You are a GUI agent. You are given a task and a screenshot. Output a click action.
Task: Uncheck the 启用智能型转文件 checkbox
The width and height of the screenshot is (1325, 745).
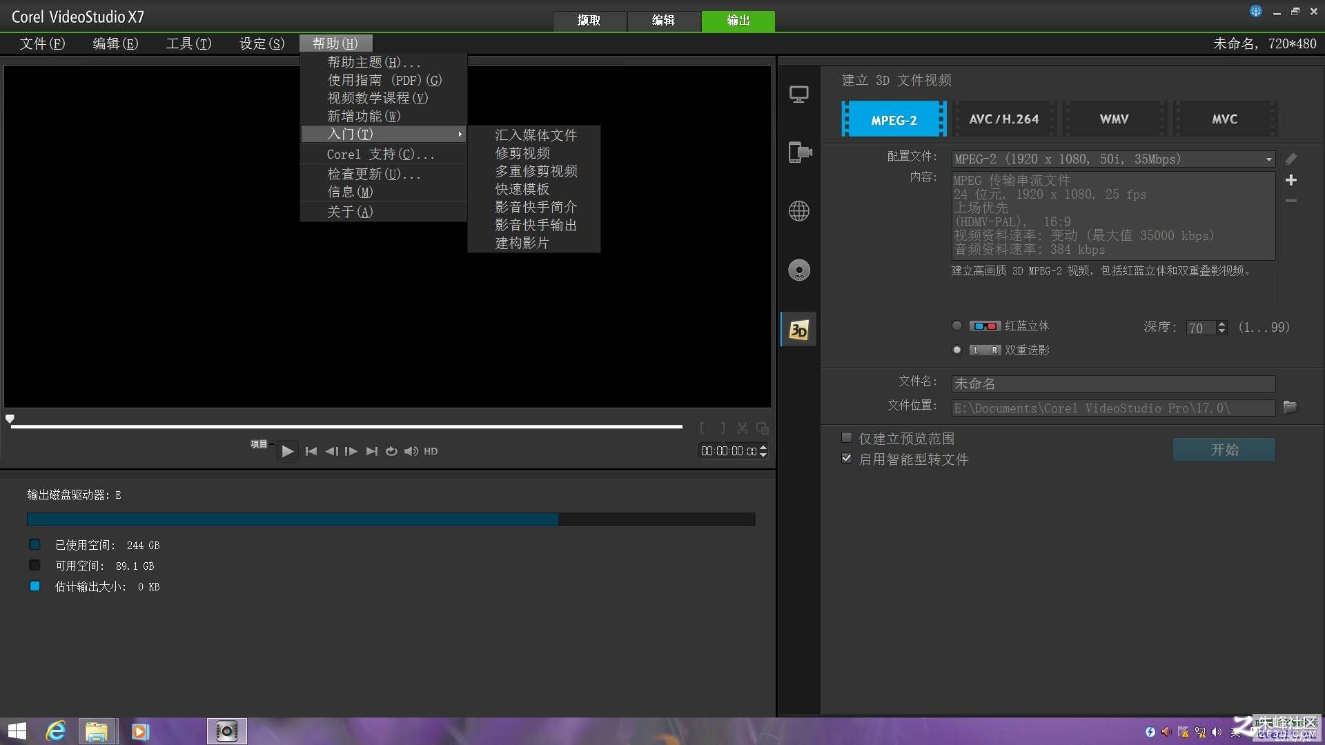pyautogui.click(x=847, y=459)
